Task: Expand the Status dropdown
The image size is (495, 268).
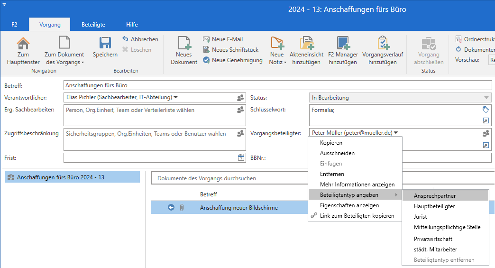Action: point(486,98)
